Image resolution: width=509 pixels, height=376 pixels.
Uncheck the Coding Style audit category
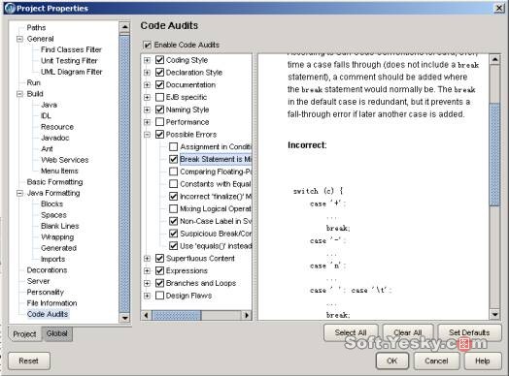point(159,60)
